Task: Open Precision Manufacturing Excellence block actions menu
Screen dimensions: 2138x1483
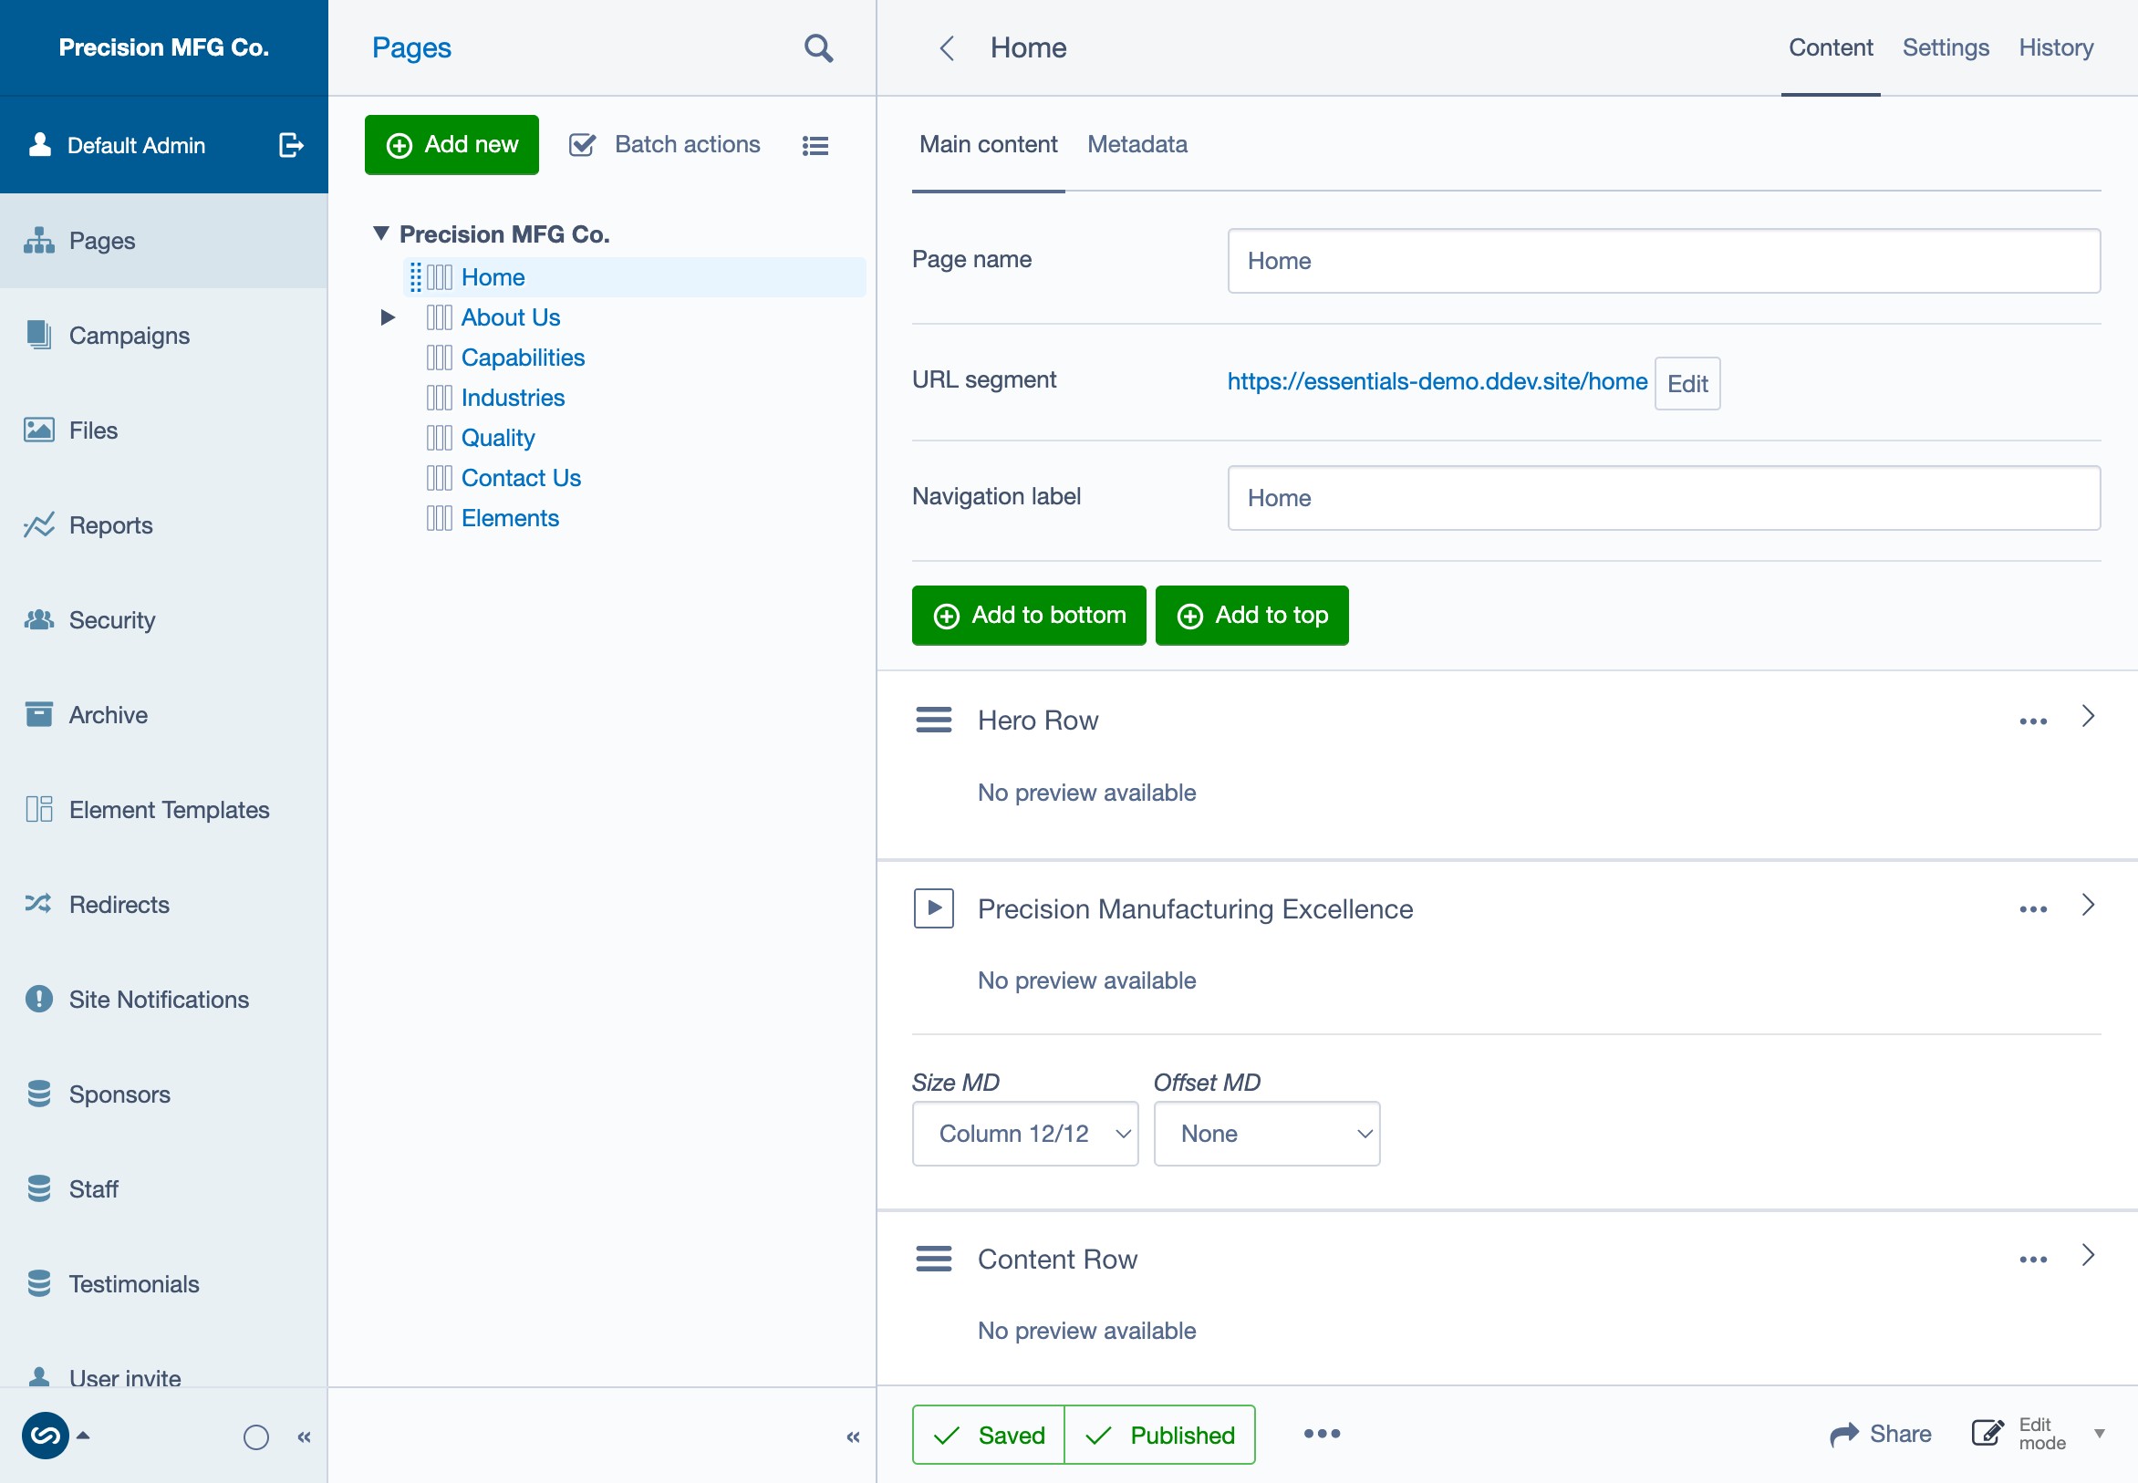Action: coord(2033,908)
